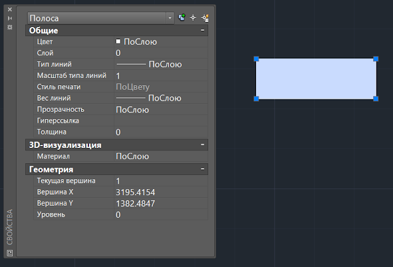
Task: Select the Цвет ПоСлою value
Action: click(141, 42)
